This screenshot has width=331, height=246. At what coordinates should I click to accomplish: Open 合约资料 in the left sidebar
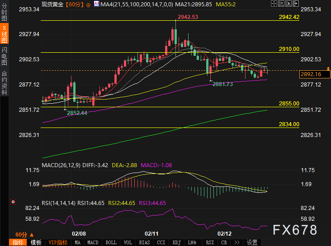(x=5, y=82)
